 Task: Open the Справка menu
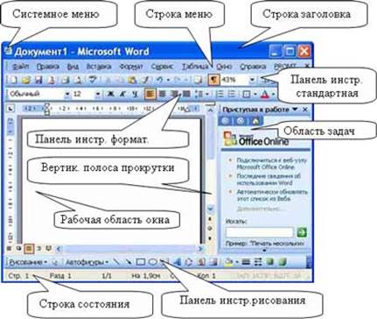point(253,67)
